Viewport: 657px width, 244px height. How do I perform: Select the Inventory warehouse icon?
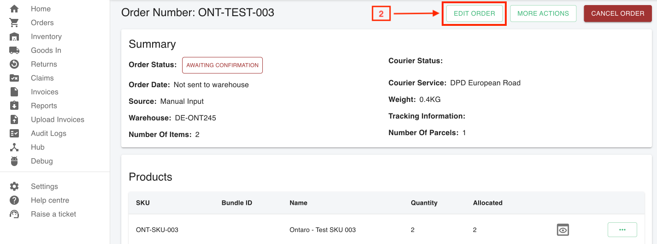pyautogui.click(x=14, y=36)
